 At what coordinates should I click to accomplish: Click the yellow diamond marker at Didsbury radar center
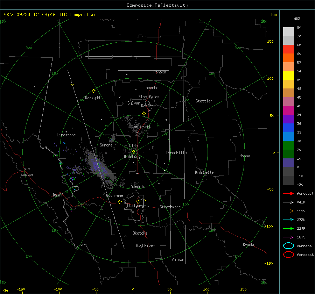point(133,152)
